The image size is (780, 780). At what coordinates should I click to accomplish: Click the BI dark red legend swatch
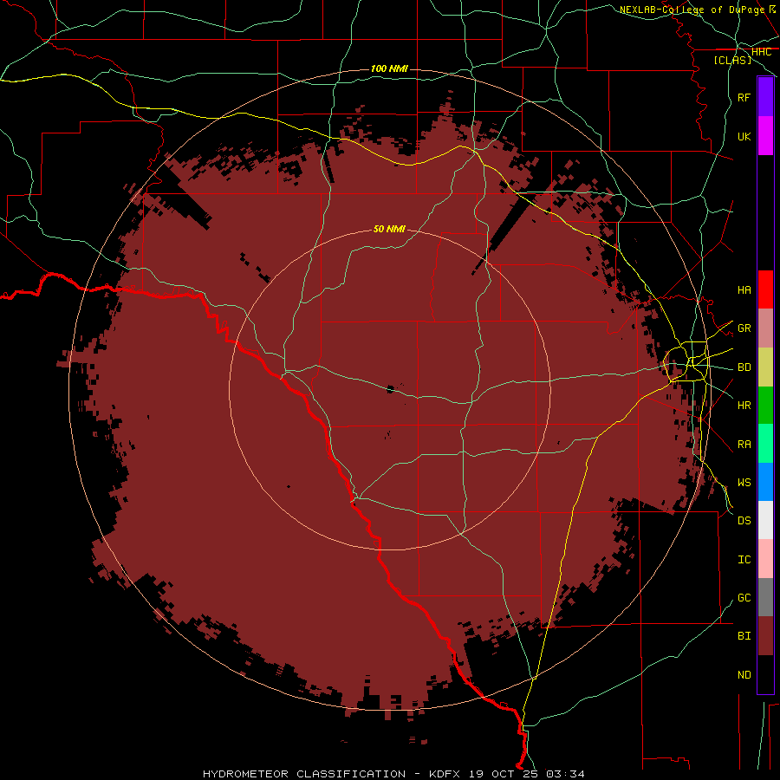765,636
